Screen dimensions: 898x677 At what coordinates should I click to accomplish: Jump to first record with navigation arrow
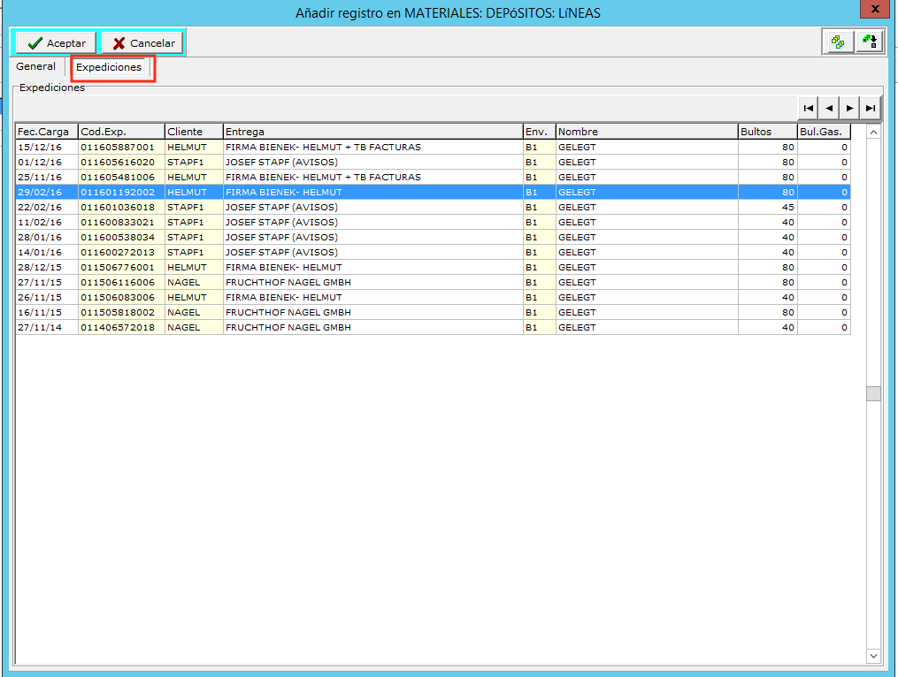pos(808,108)
